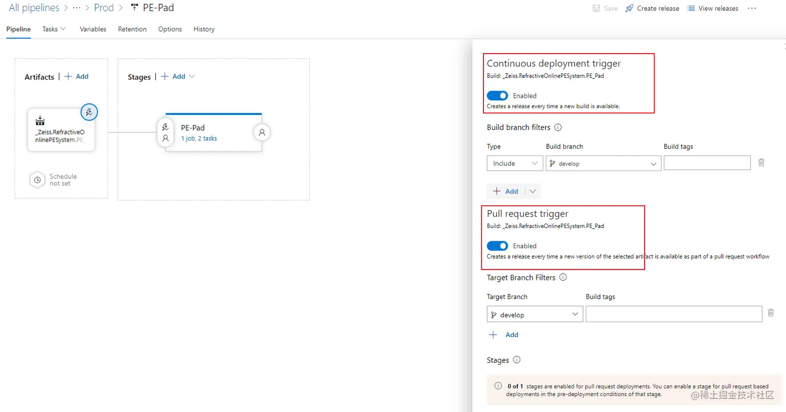Image resolution: width=786 pixels, height=412 pixels.
Task: Switch to the History tab
Action: point(204,29)
